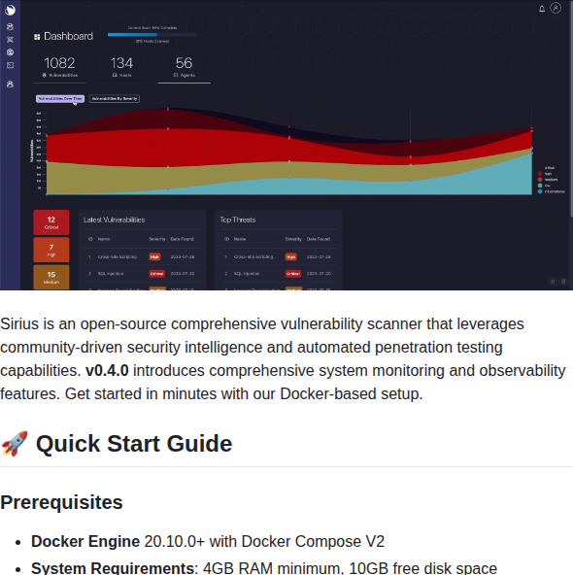Click the dashboard image scrollbar

pyautogui.click(x=571, y=108)
